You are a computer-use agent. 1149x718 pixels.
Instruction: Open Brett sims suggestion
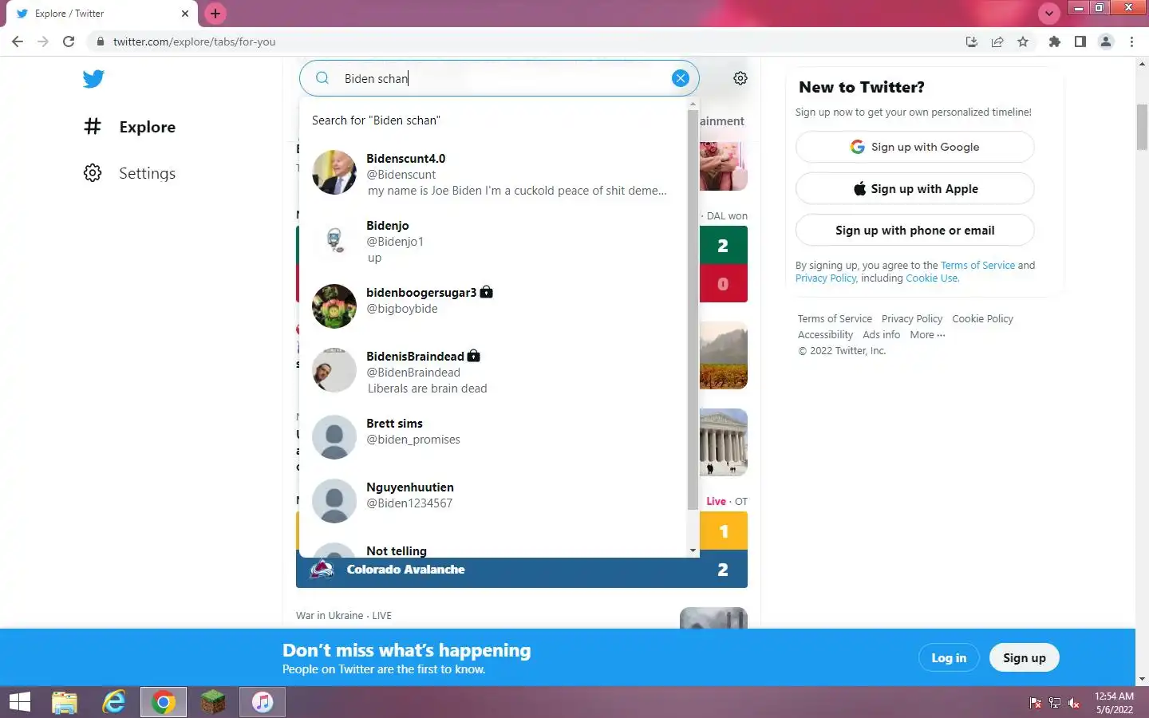pos(493,438)
